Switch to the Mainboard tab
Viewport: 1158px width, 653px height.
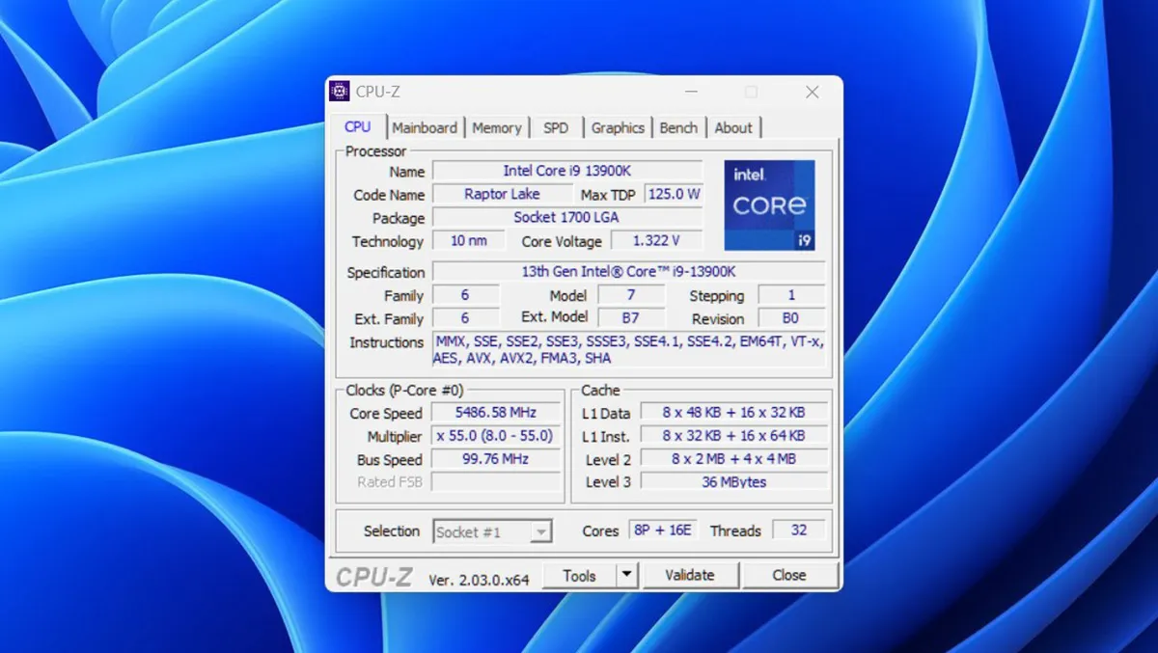(425, 127)
